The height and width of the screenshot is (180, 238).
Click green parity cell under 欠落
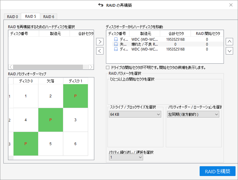tap(51, 120)
